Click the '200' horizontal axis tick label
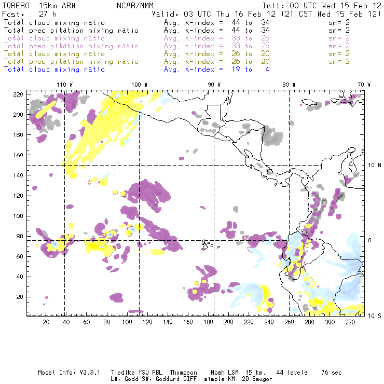The image size is (384, 384). (x=228, y=322)
